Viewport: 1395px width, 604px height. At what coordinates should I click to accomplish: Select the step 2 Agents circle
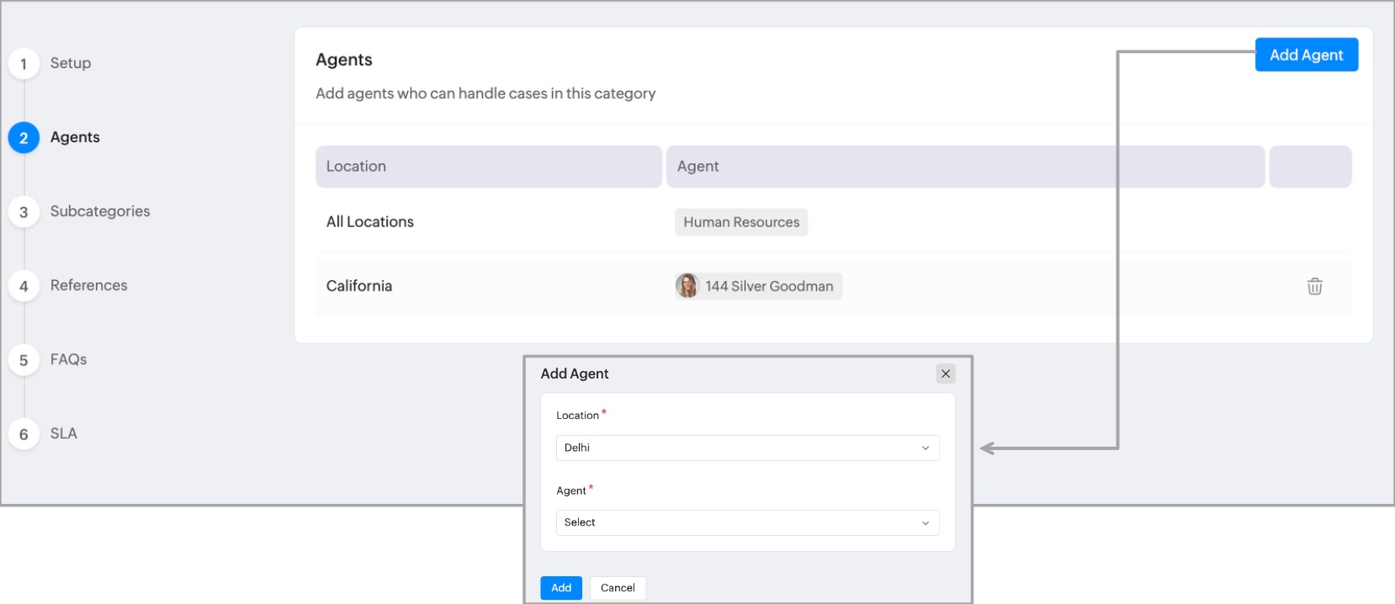tap(24, 138)
